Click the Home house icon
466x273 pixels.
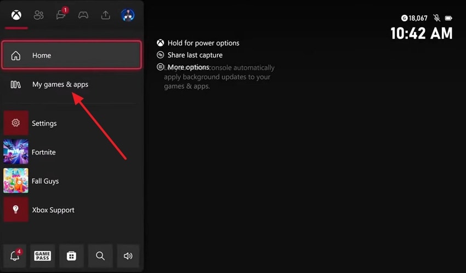(x=16, y=55)
